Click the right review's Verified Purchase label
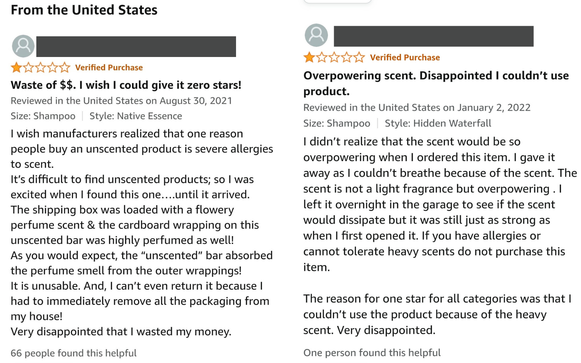Viewport: 581px width, 363px height. click(x=405, y=57)
